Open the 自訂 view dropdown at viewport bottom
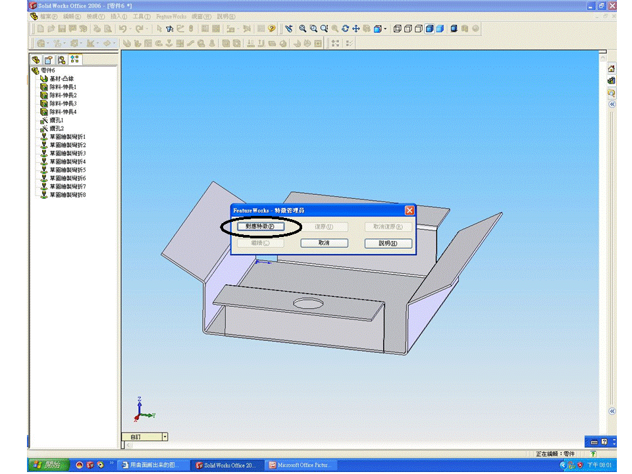The image size is (632, 474). (165, 437)
